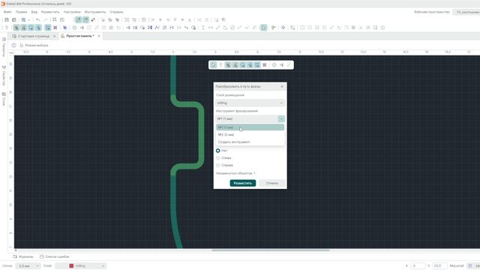Click the Режим выбора cursor icon
This screenshot has width=480, height=270.
[22, 45]
